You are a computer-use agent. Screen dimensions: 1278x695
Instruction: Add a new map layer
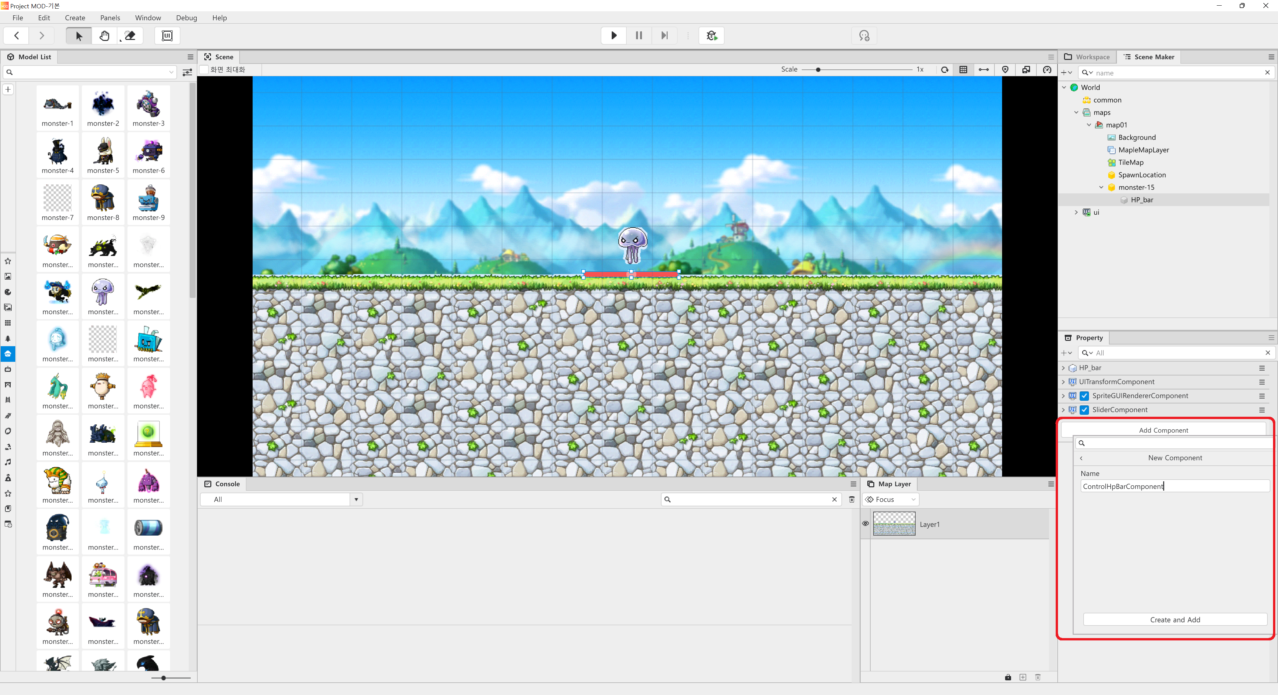(1022, 677)
